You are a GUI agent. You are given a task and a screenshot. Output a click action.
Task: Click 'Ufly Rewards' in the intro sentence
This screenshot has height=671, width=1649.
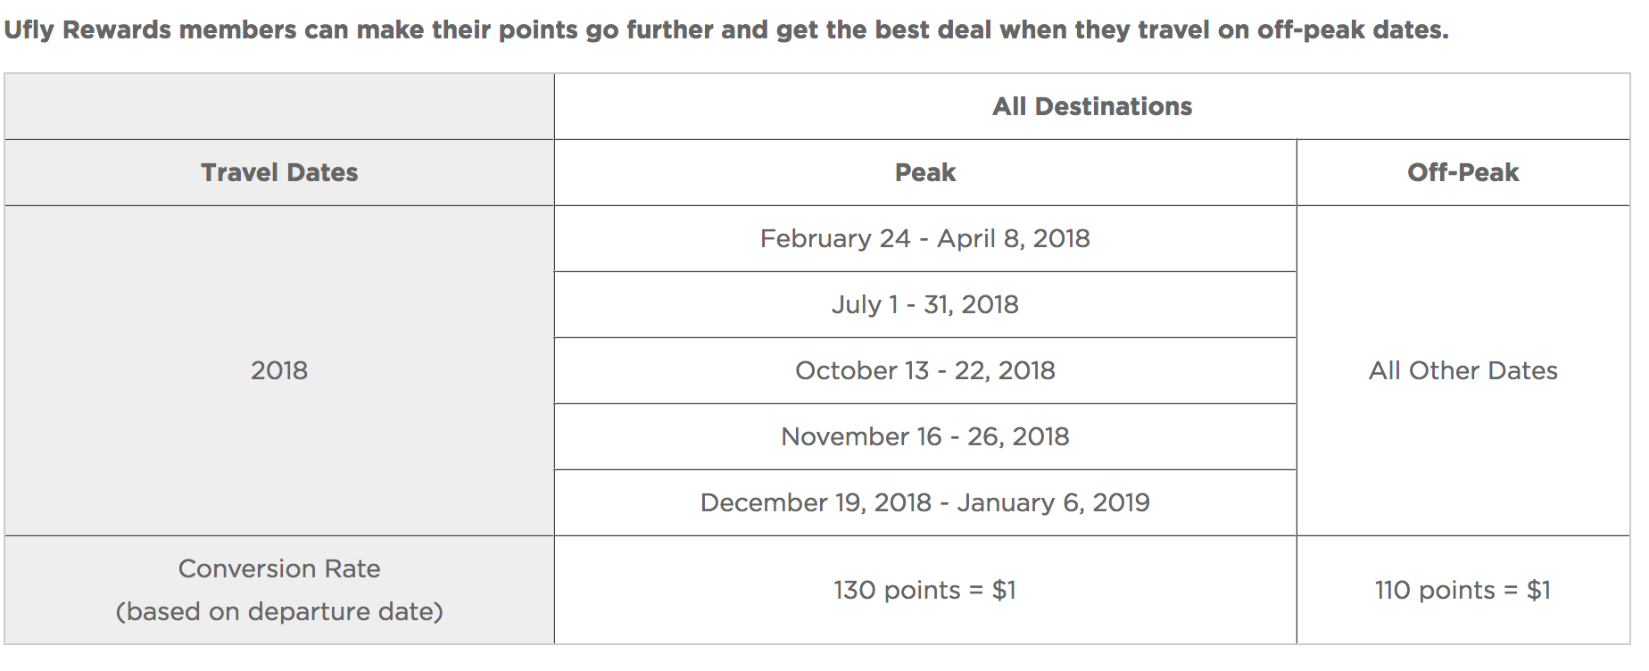(x=87, y=30)
